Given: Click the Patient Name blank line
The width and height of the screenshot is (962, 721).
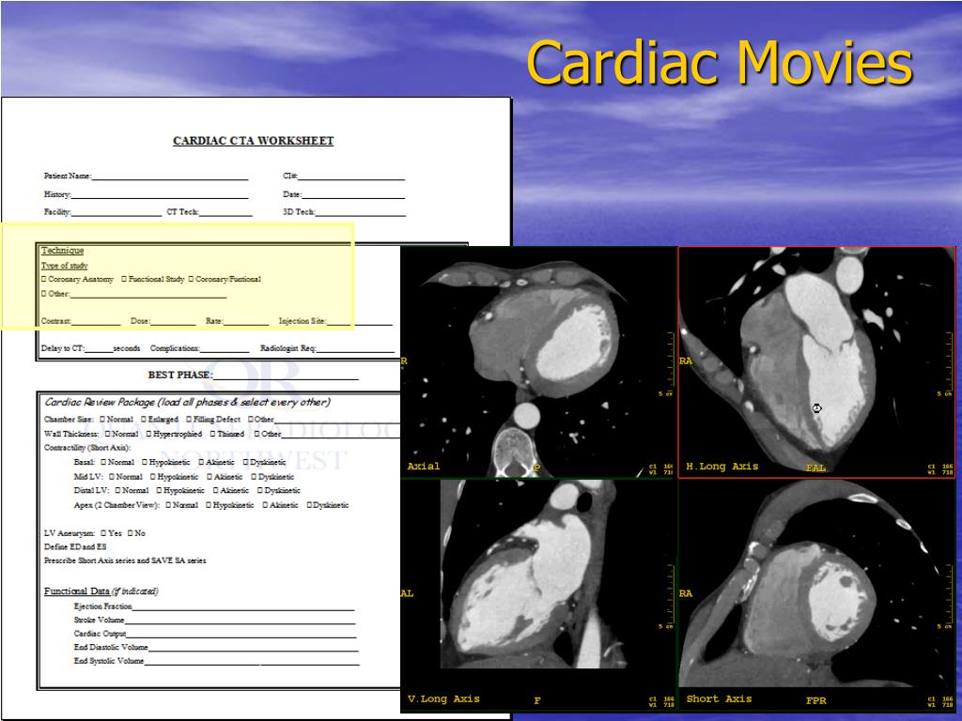Looking at the screenshot, I should (x=170, y=177).
